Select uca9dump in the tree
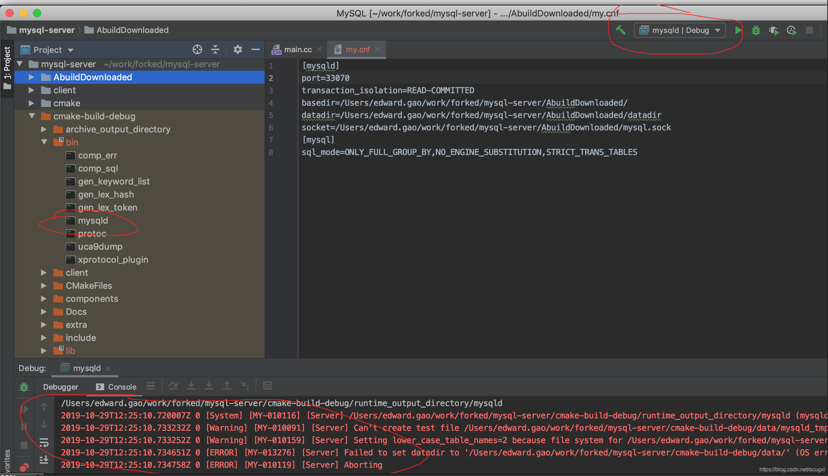828x476 pixels. [100, 247]
